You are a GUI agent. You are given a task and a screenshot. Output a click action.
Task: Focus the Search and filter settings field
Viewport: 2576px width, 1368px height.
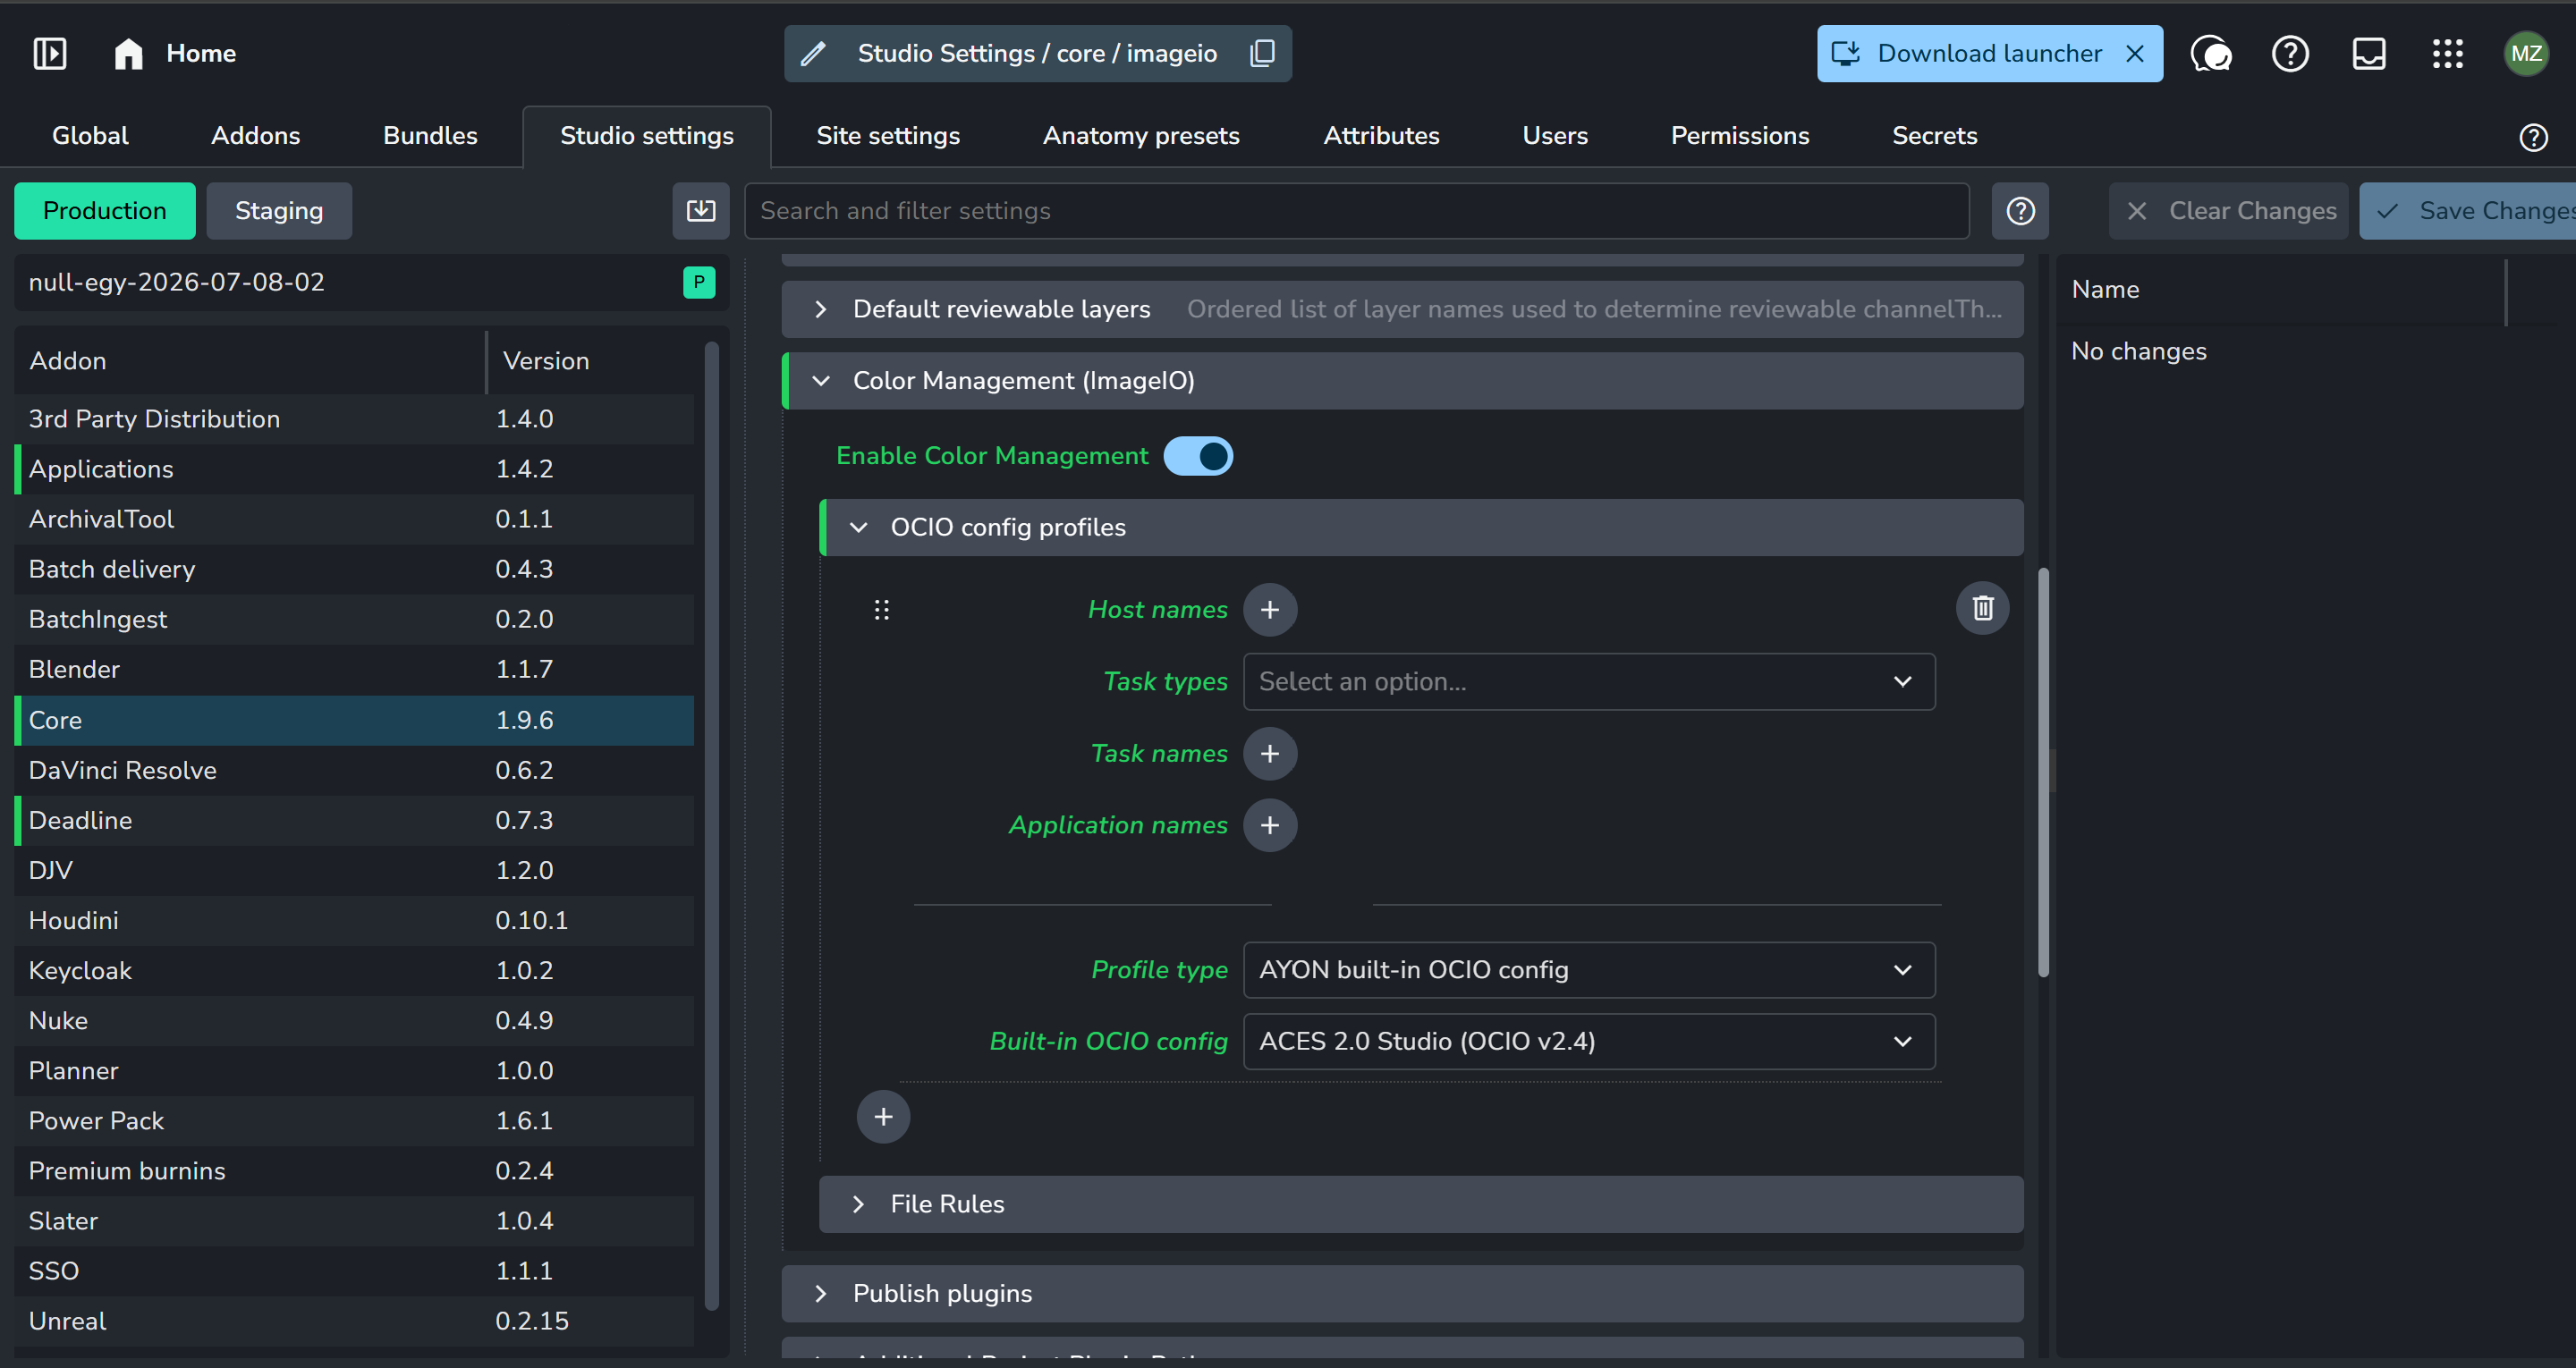click(x=1357, y=211)
